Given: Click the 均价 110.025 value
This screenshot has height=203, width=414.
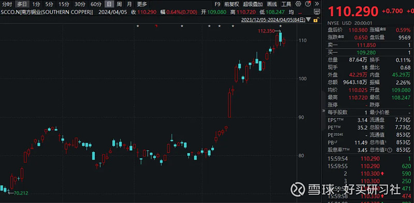Looking at the screenshot, I should tap(358, 90).
